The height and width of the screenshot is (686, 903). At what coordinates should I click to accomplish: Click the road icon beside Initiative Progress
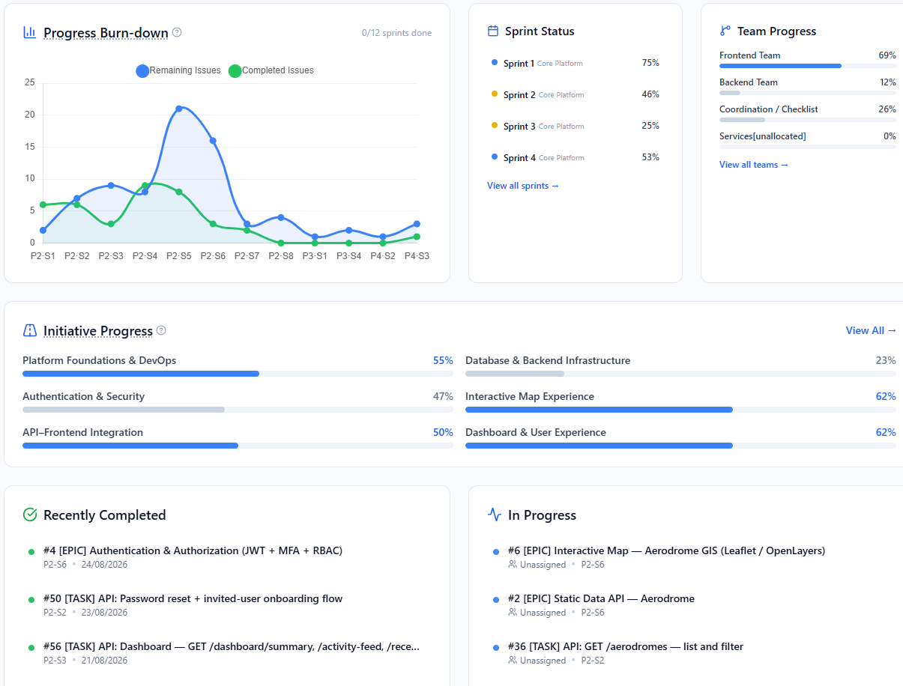click(x=30, y=330)
